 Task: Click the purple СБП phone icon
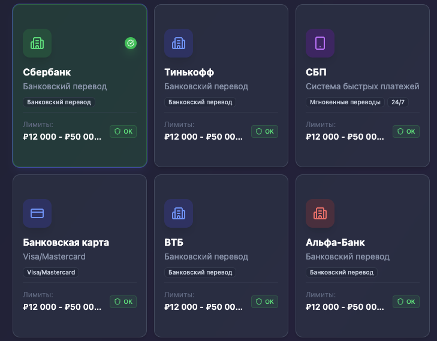pos(320,43)
